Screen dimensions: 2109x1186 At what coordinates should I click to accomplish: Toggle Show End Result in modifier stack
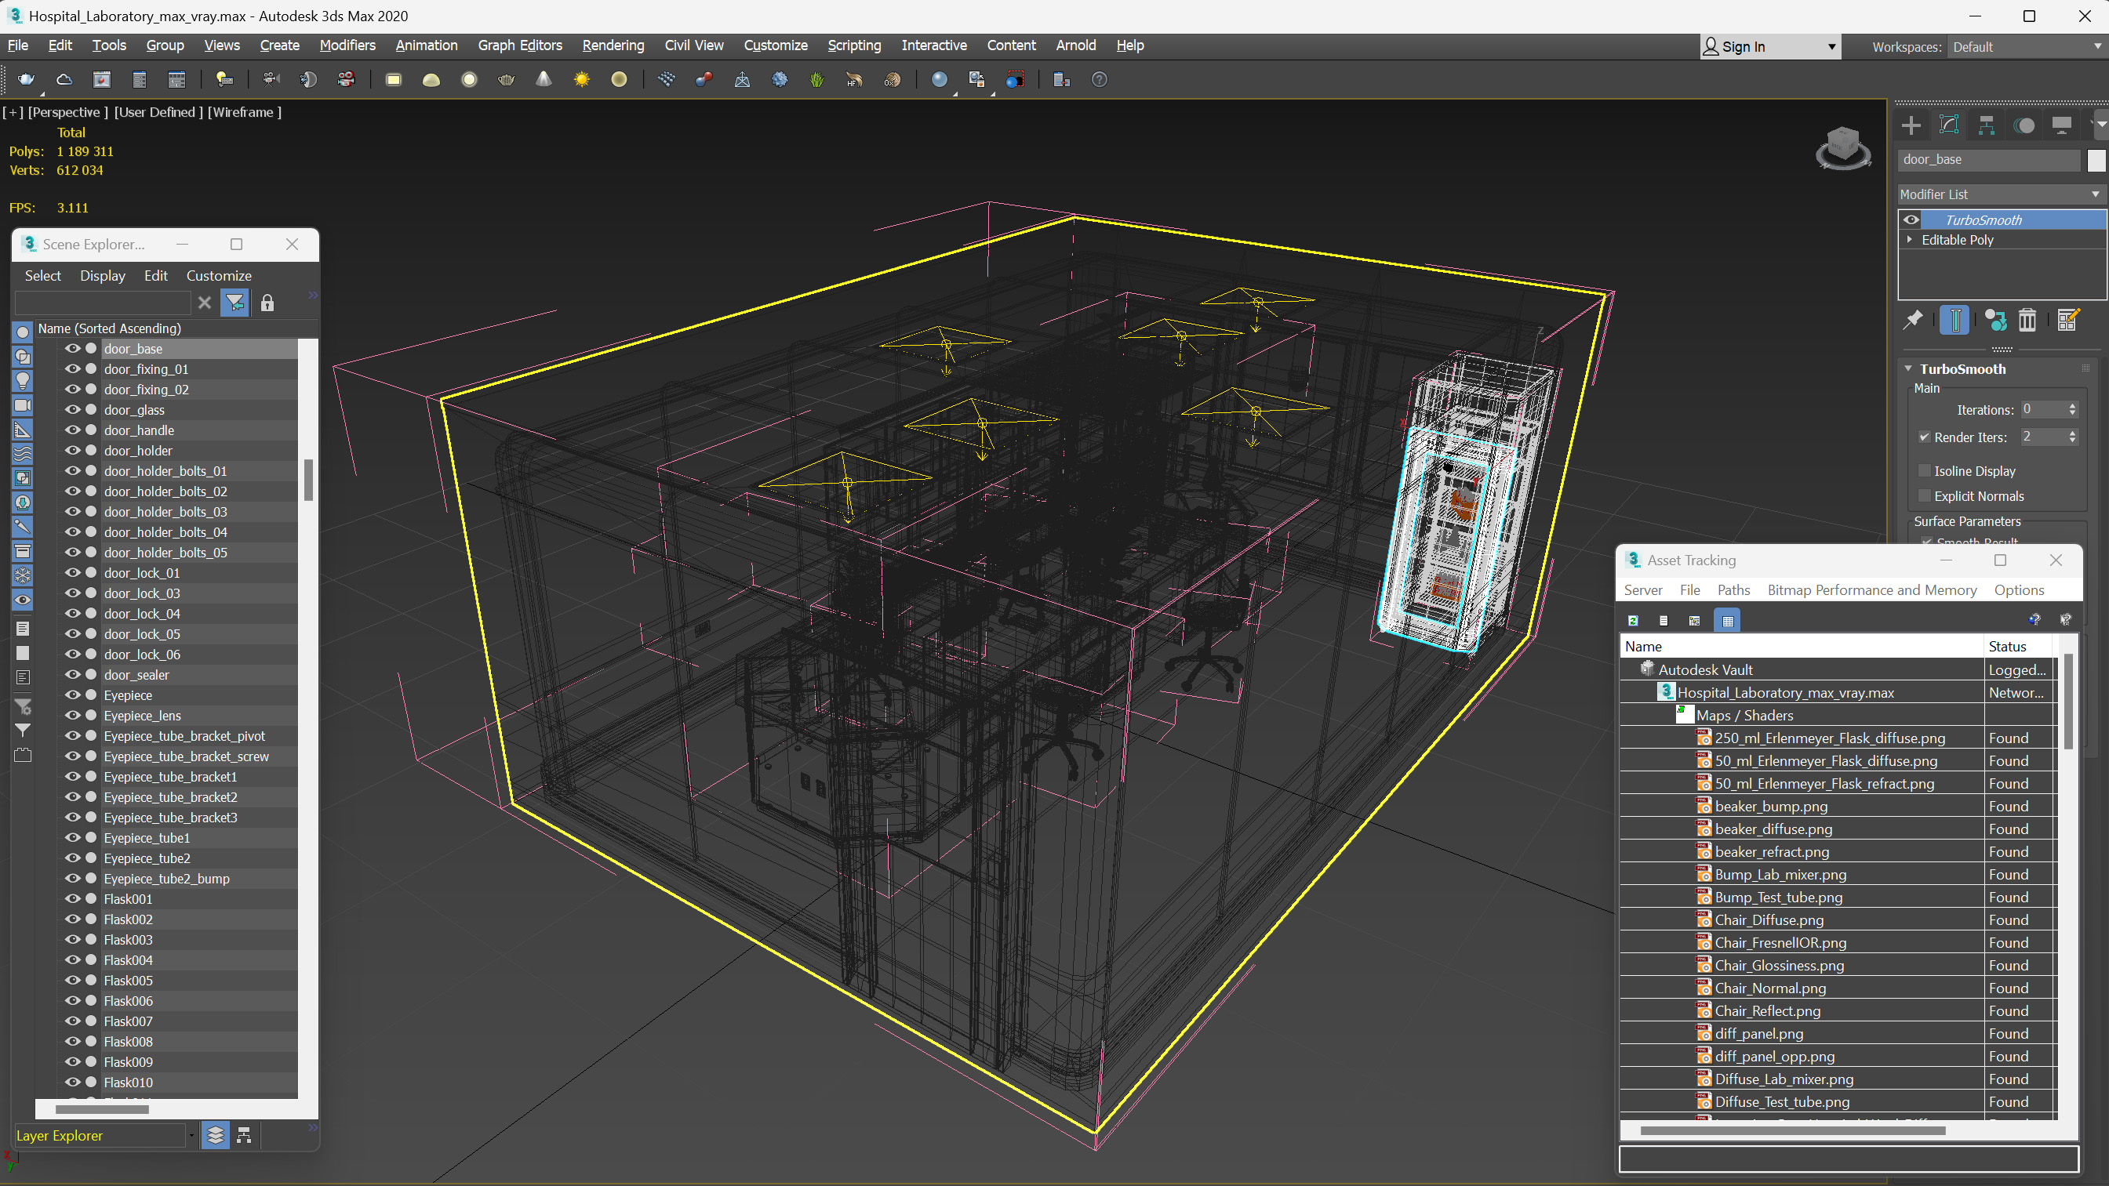[x=1954, y=320]
